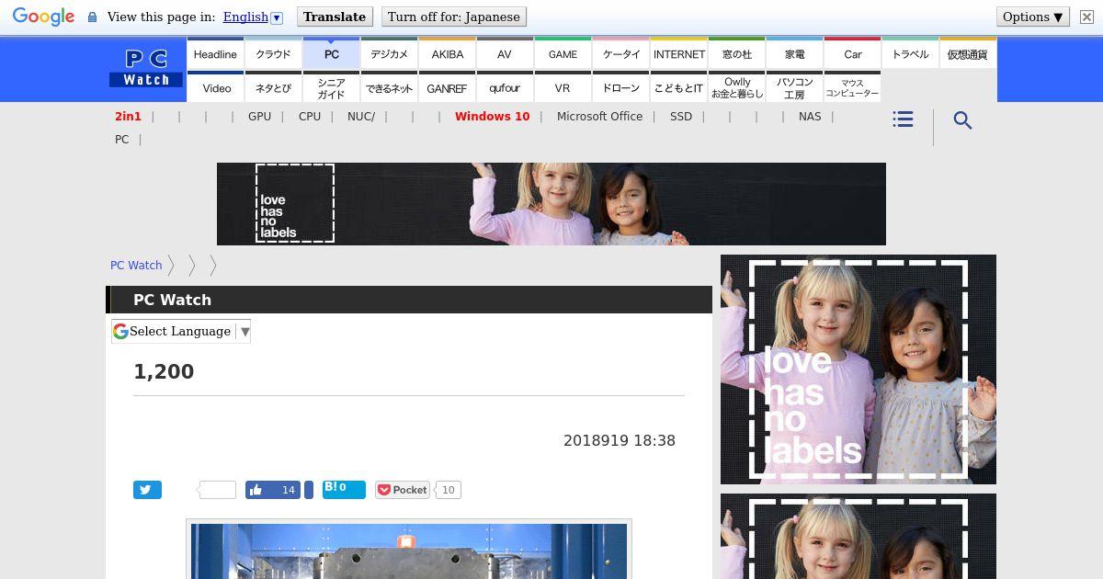Image resolution: width=1103 pixels, height=579 pixels.
Task: Open the できるネット tab
Action: coord(389,87)
